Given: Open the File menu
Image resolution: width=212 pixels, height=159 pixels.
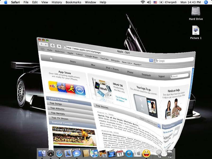Looking at the screenshot, I should coord(26,2).
